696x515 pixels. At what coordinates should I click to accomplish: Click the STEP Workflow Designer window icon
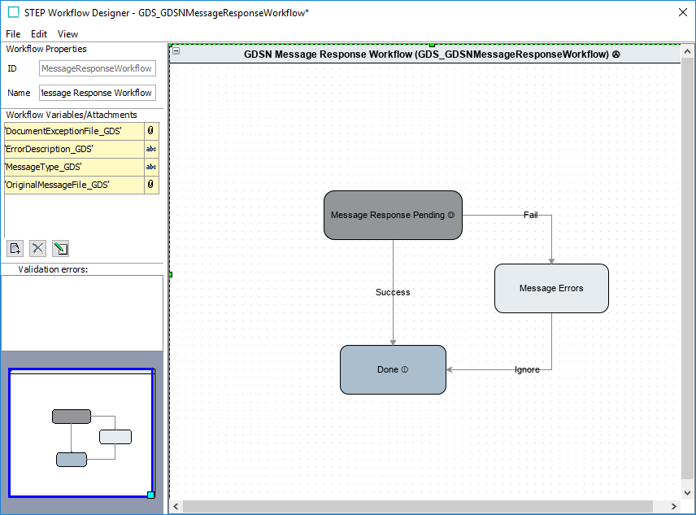pos(13,12)
